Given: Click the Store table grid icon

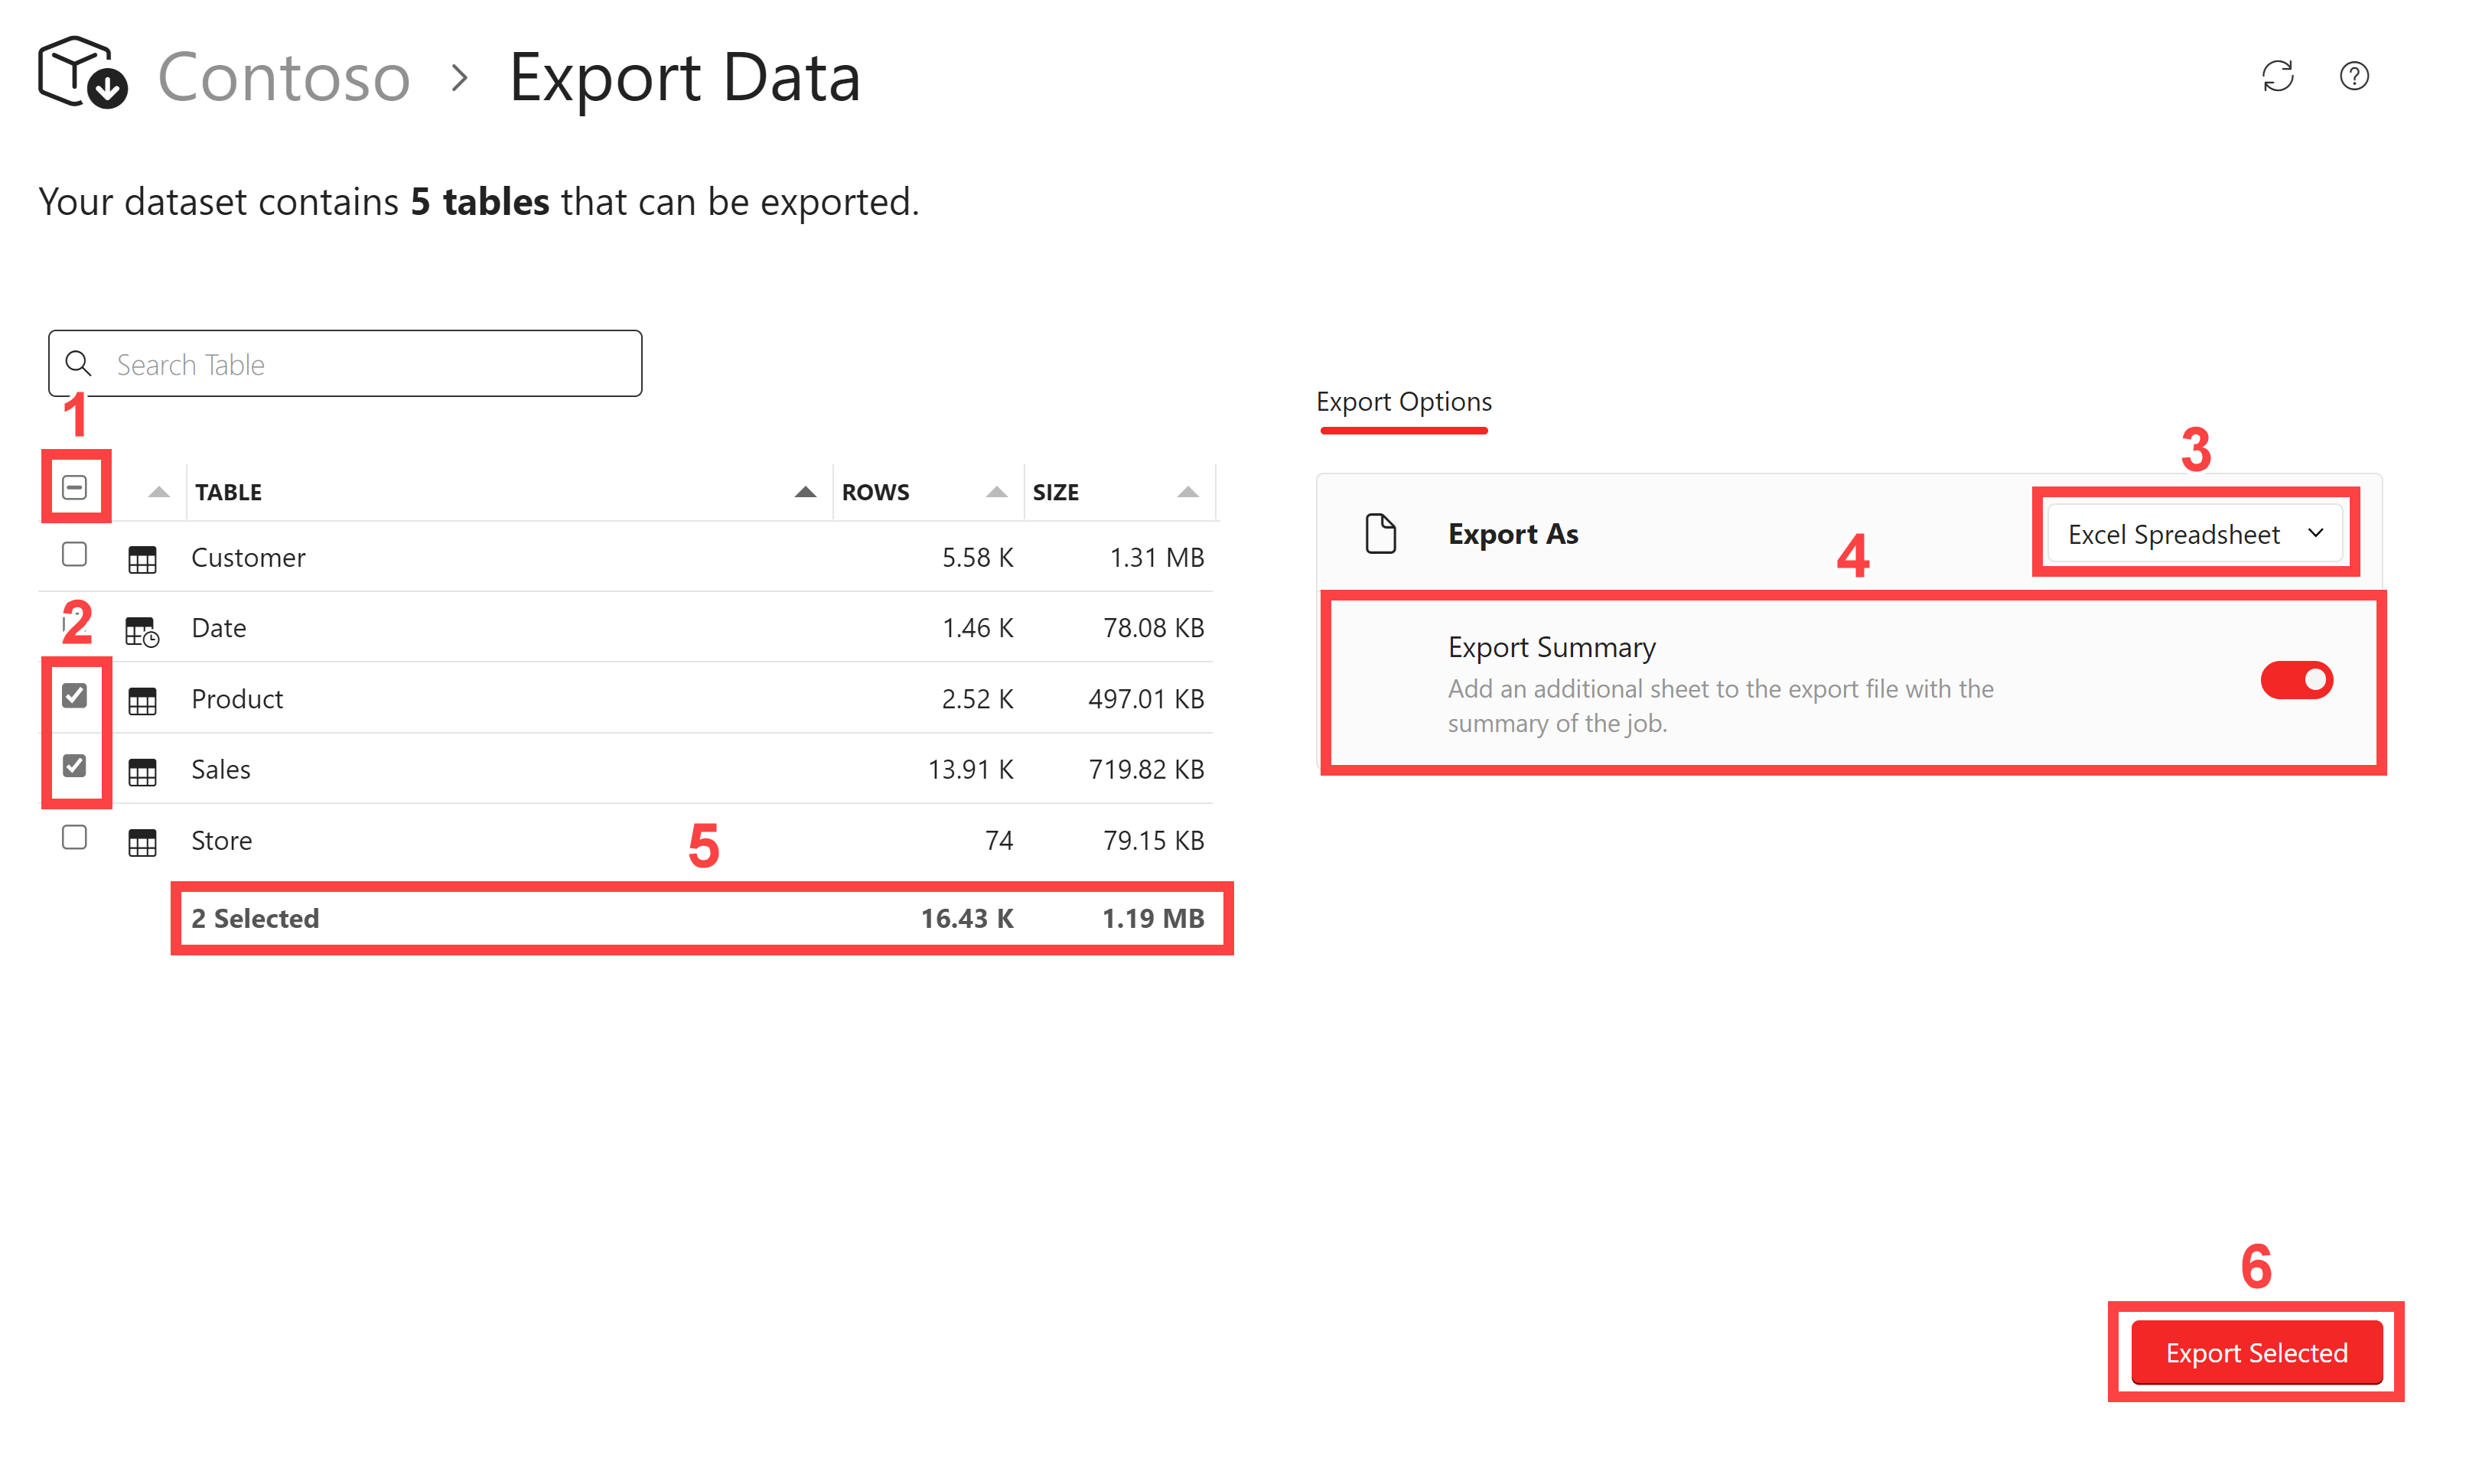Looking at the screenshot, I should point(142,842).
